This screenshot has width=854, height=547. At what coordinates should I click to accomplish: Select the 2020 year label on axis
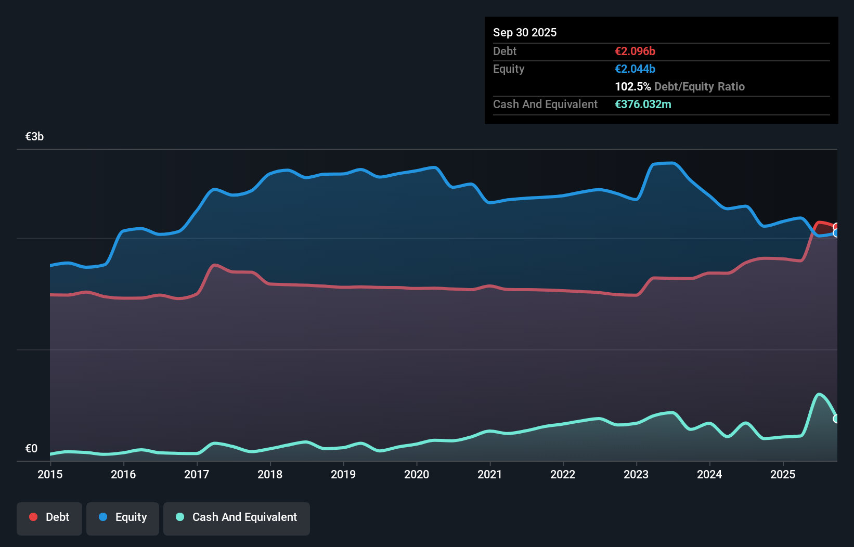click(x=416, y=475)
